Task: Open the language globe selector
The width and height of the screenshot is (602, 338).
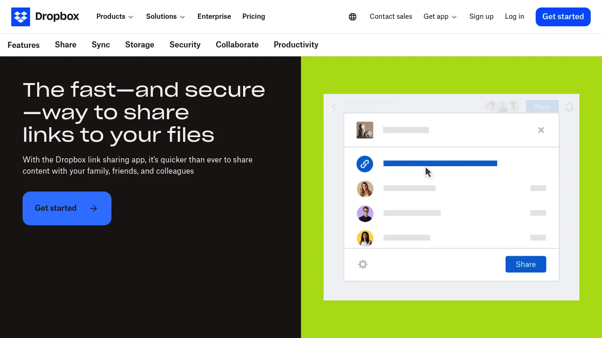Action: point(353,17)
